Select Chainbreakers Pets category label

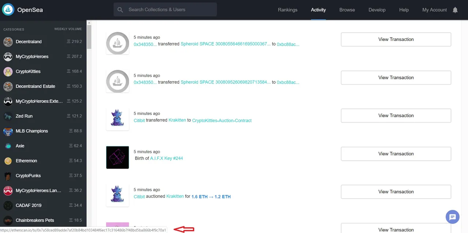[35, 221]
